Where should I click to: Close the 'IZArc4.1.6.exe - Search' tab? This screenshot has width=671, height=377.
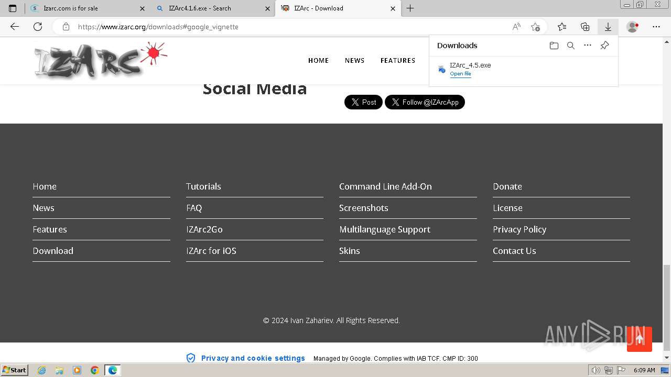pos(268,8)
